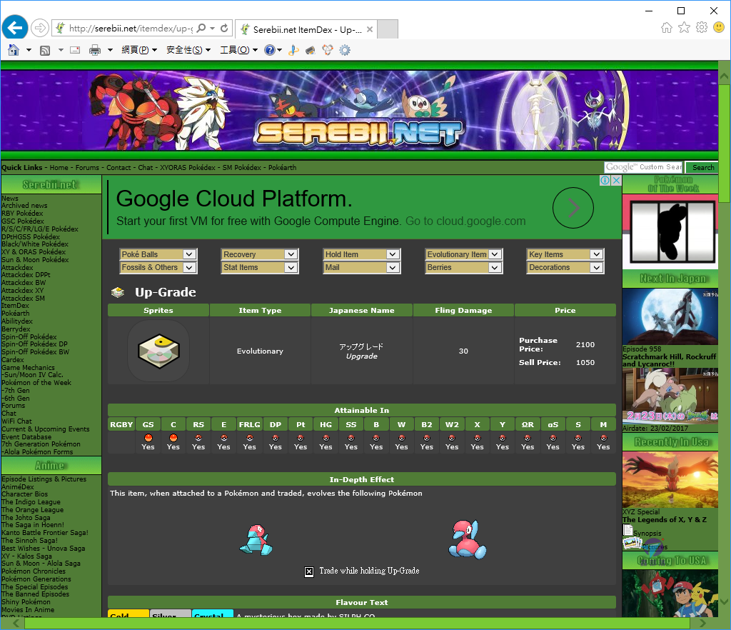Open the Evolutionary Item dropdown

point(463,254)
